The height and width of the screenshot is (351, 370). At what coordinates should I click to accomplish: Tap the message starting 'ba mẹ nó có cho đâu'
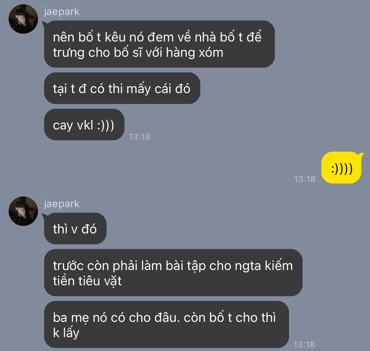click(x=167, y=324)
